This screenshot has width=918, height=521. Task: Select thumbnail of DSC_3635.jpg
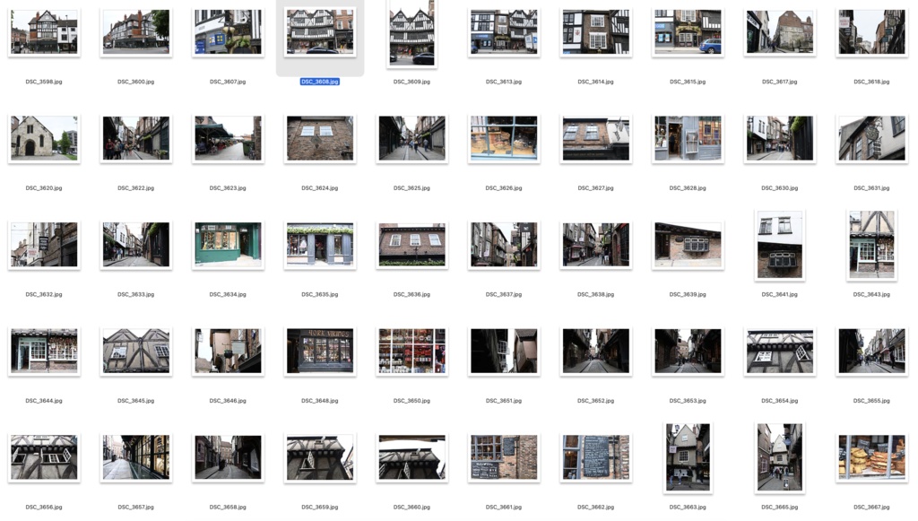320,245
